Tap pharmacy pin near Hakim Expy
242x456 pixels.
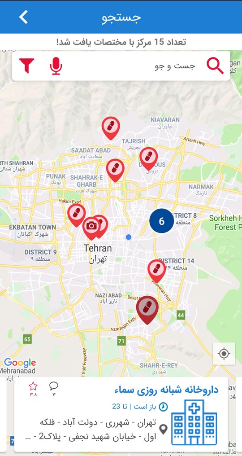point(76,215)
